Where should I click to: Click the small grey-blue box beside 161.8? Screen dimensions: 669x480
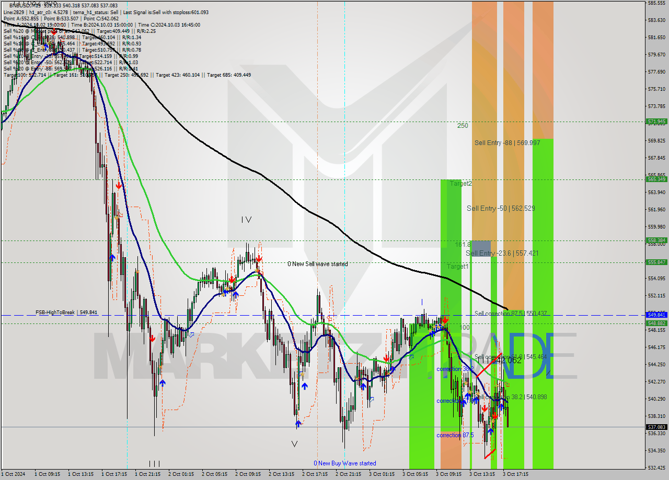click(x=481, y=248)
